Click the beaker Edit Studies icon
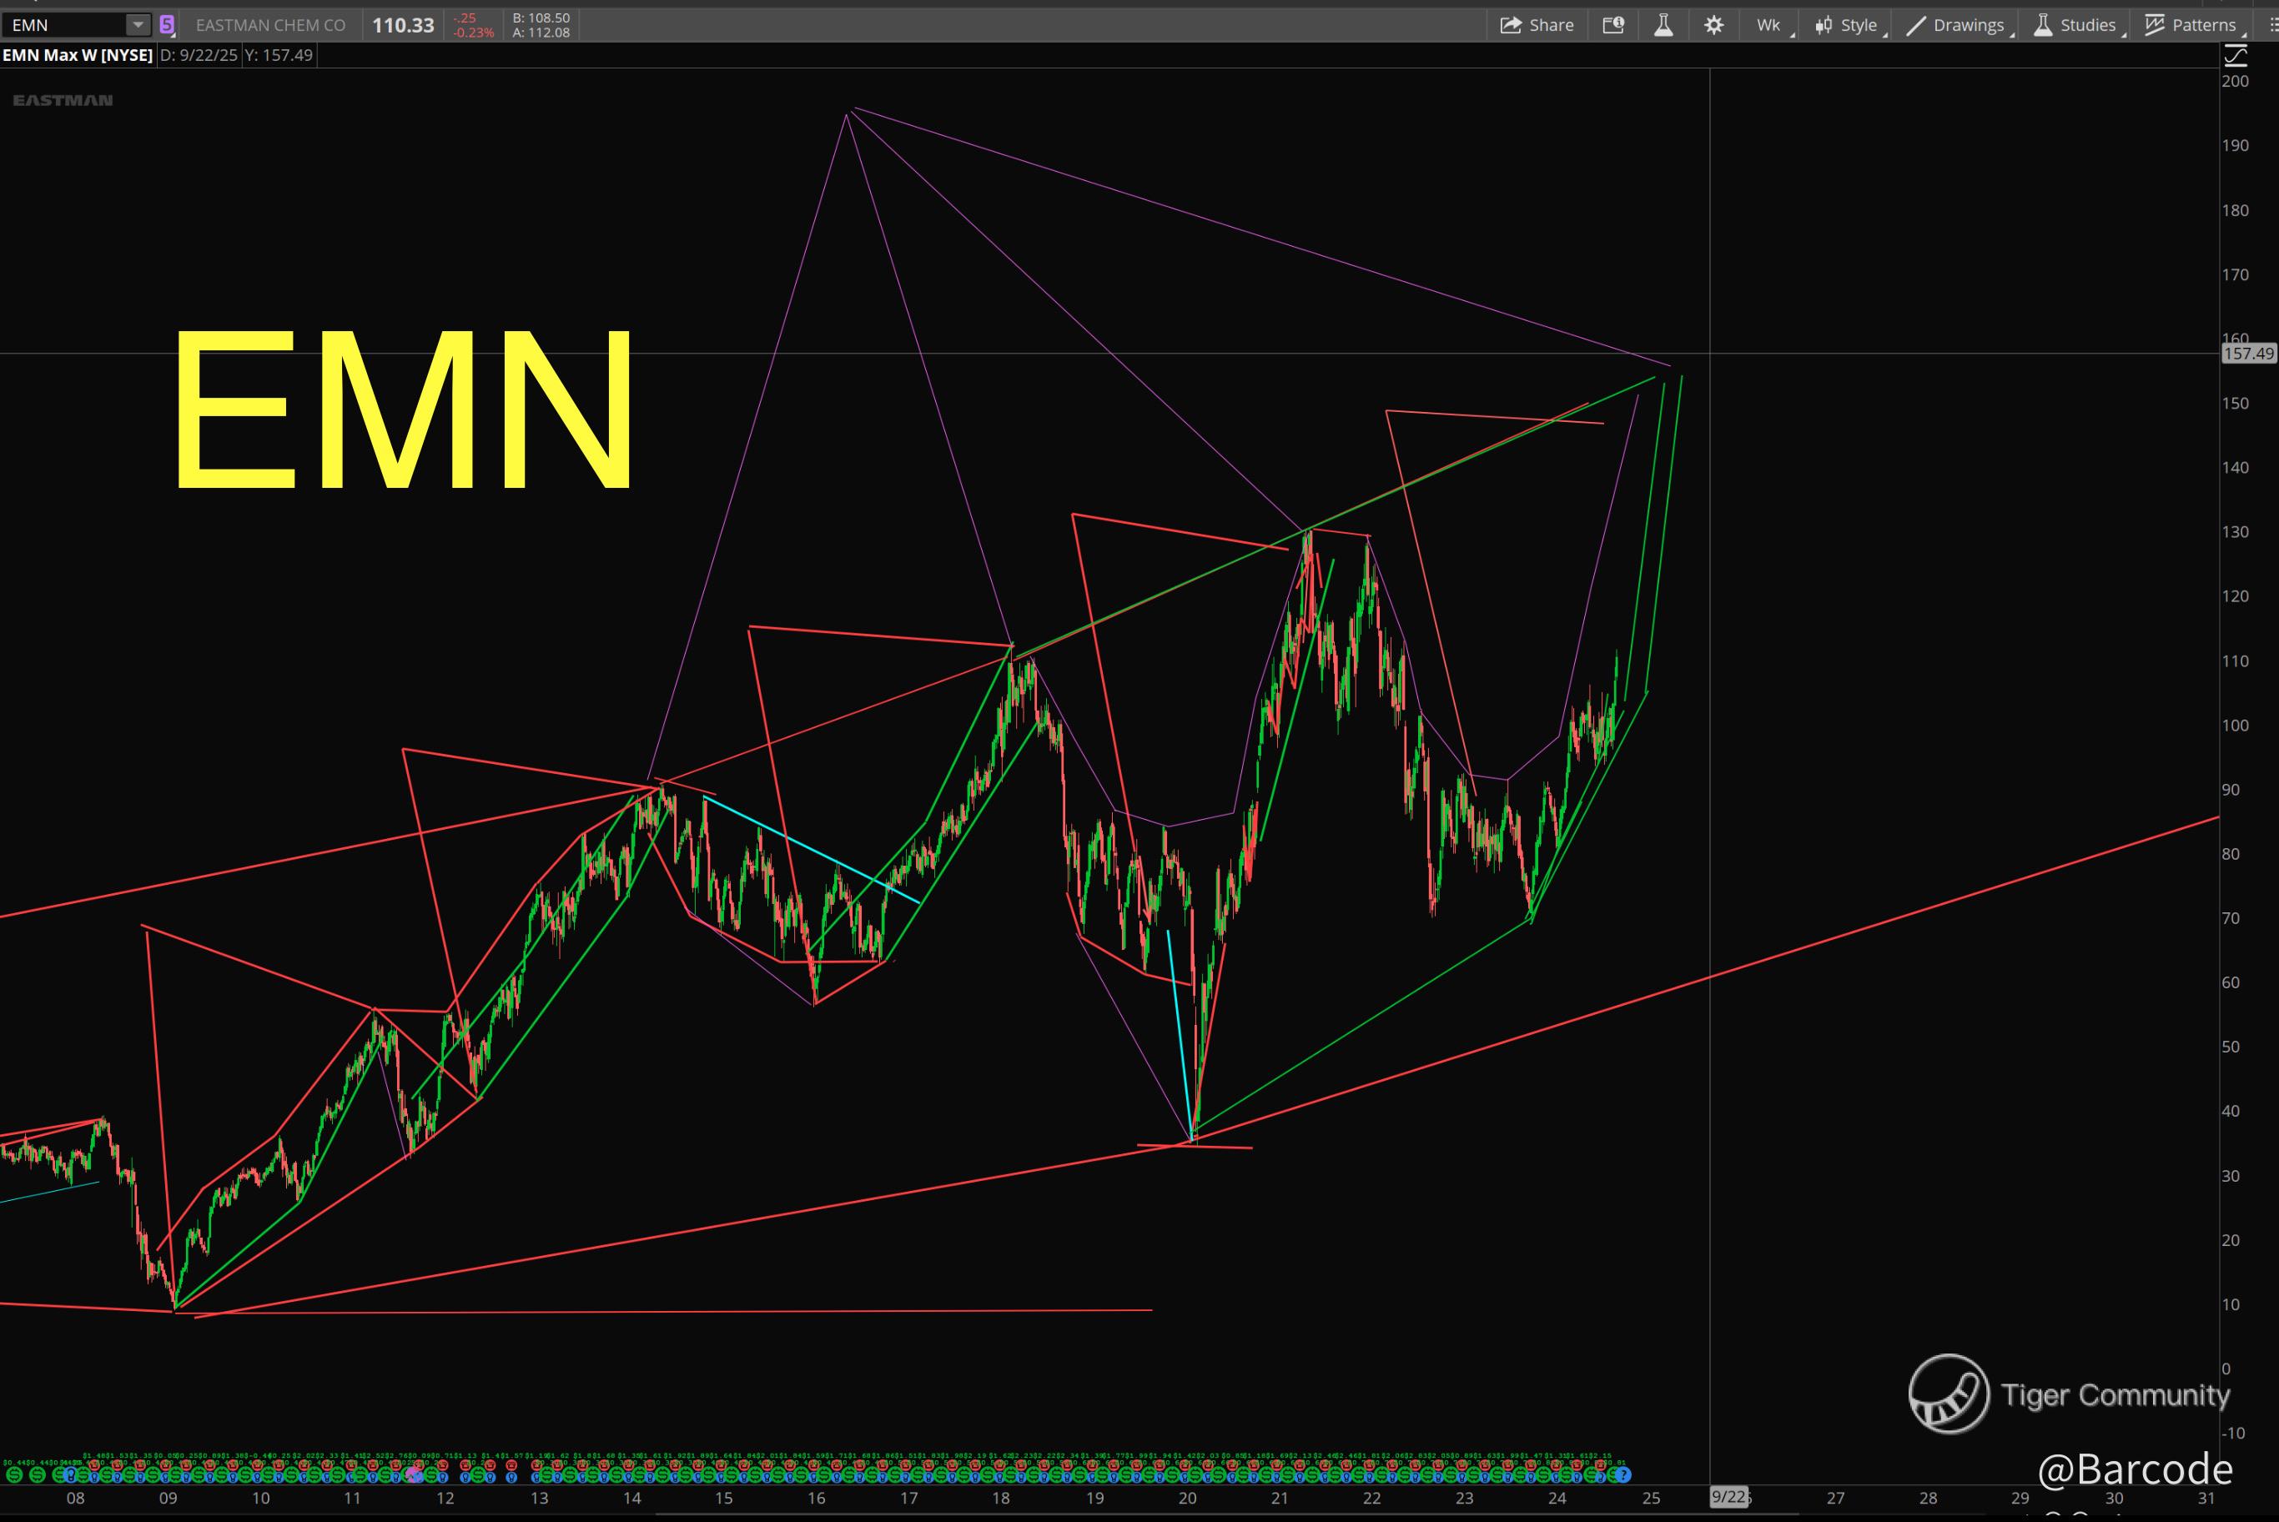Viewport: 2279px width, 1522px height. [1663, 25]
